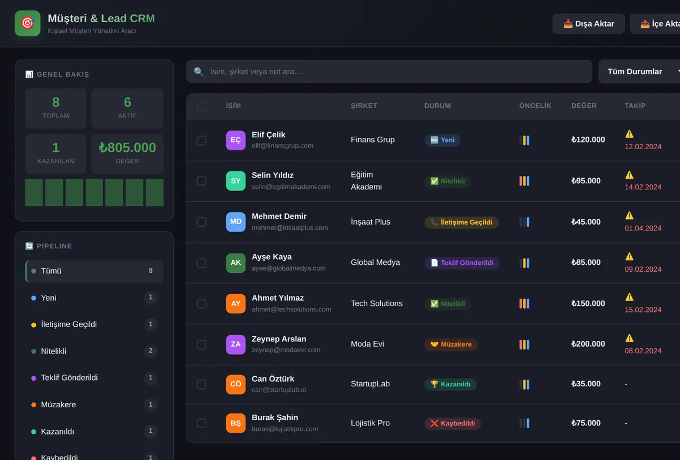The width and height of the screenshot is (680, 460).
Task: Click priority bars in Zeynep Arslan row
Action: tap(524, 344)
